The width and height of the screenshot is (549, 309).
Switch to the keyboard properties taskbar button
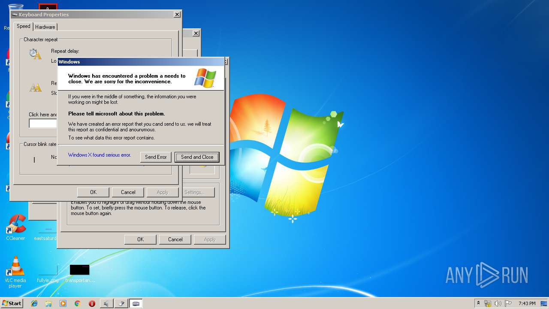[136, 303]
